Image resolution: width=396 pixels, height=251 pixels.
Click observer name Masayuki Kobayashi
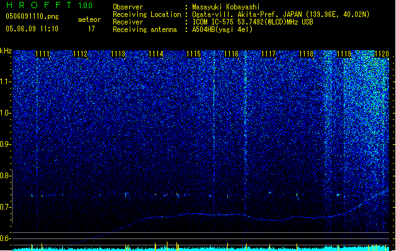pos(226,7)
